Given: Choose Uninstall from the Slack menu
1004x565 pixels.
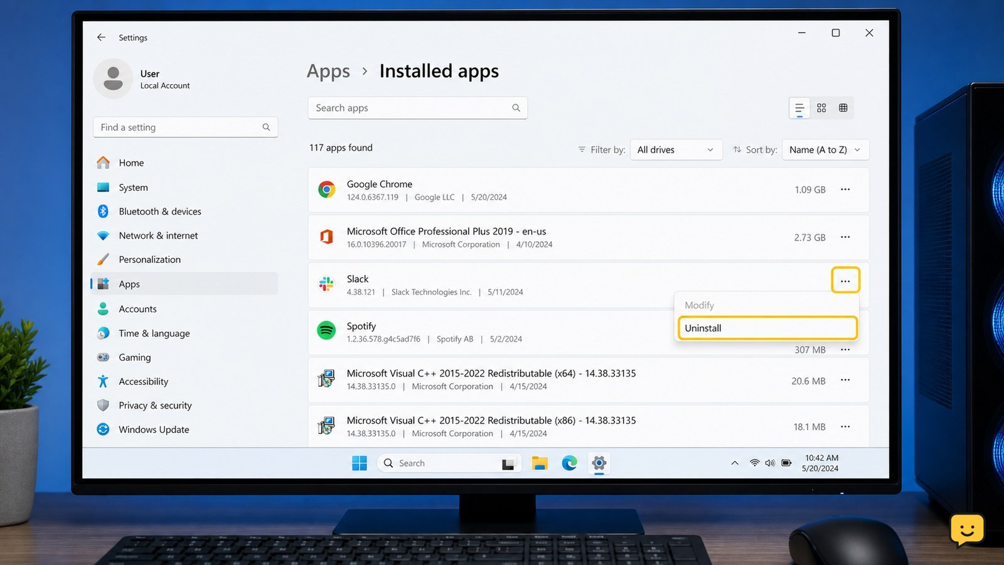Looking at the screenshot, I should (x=767, y=328).
